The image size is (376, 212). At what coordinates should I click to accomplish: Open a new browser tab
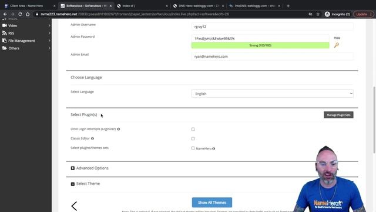(x=288, y=6)
